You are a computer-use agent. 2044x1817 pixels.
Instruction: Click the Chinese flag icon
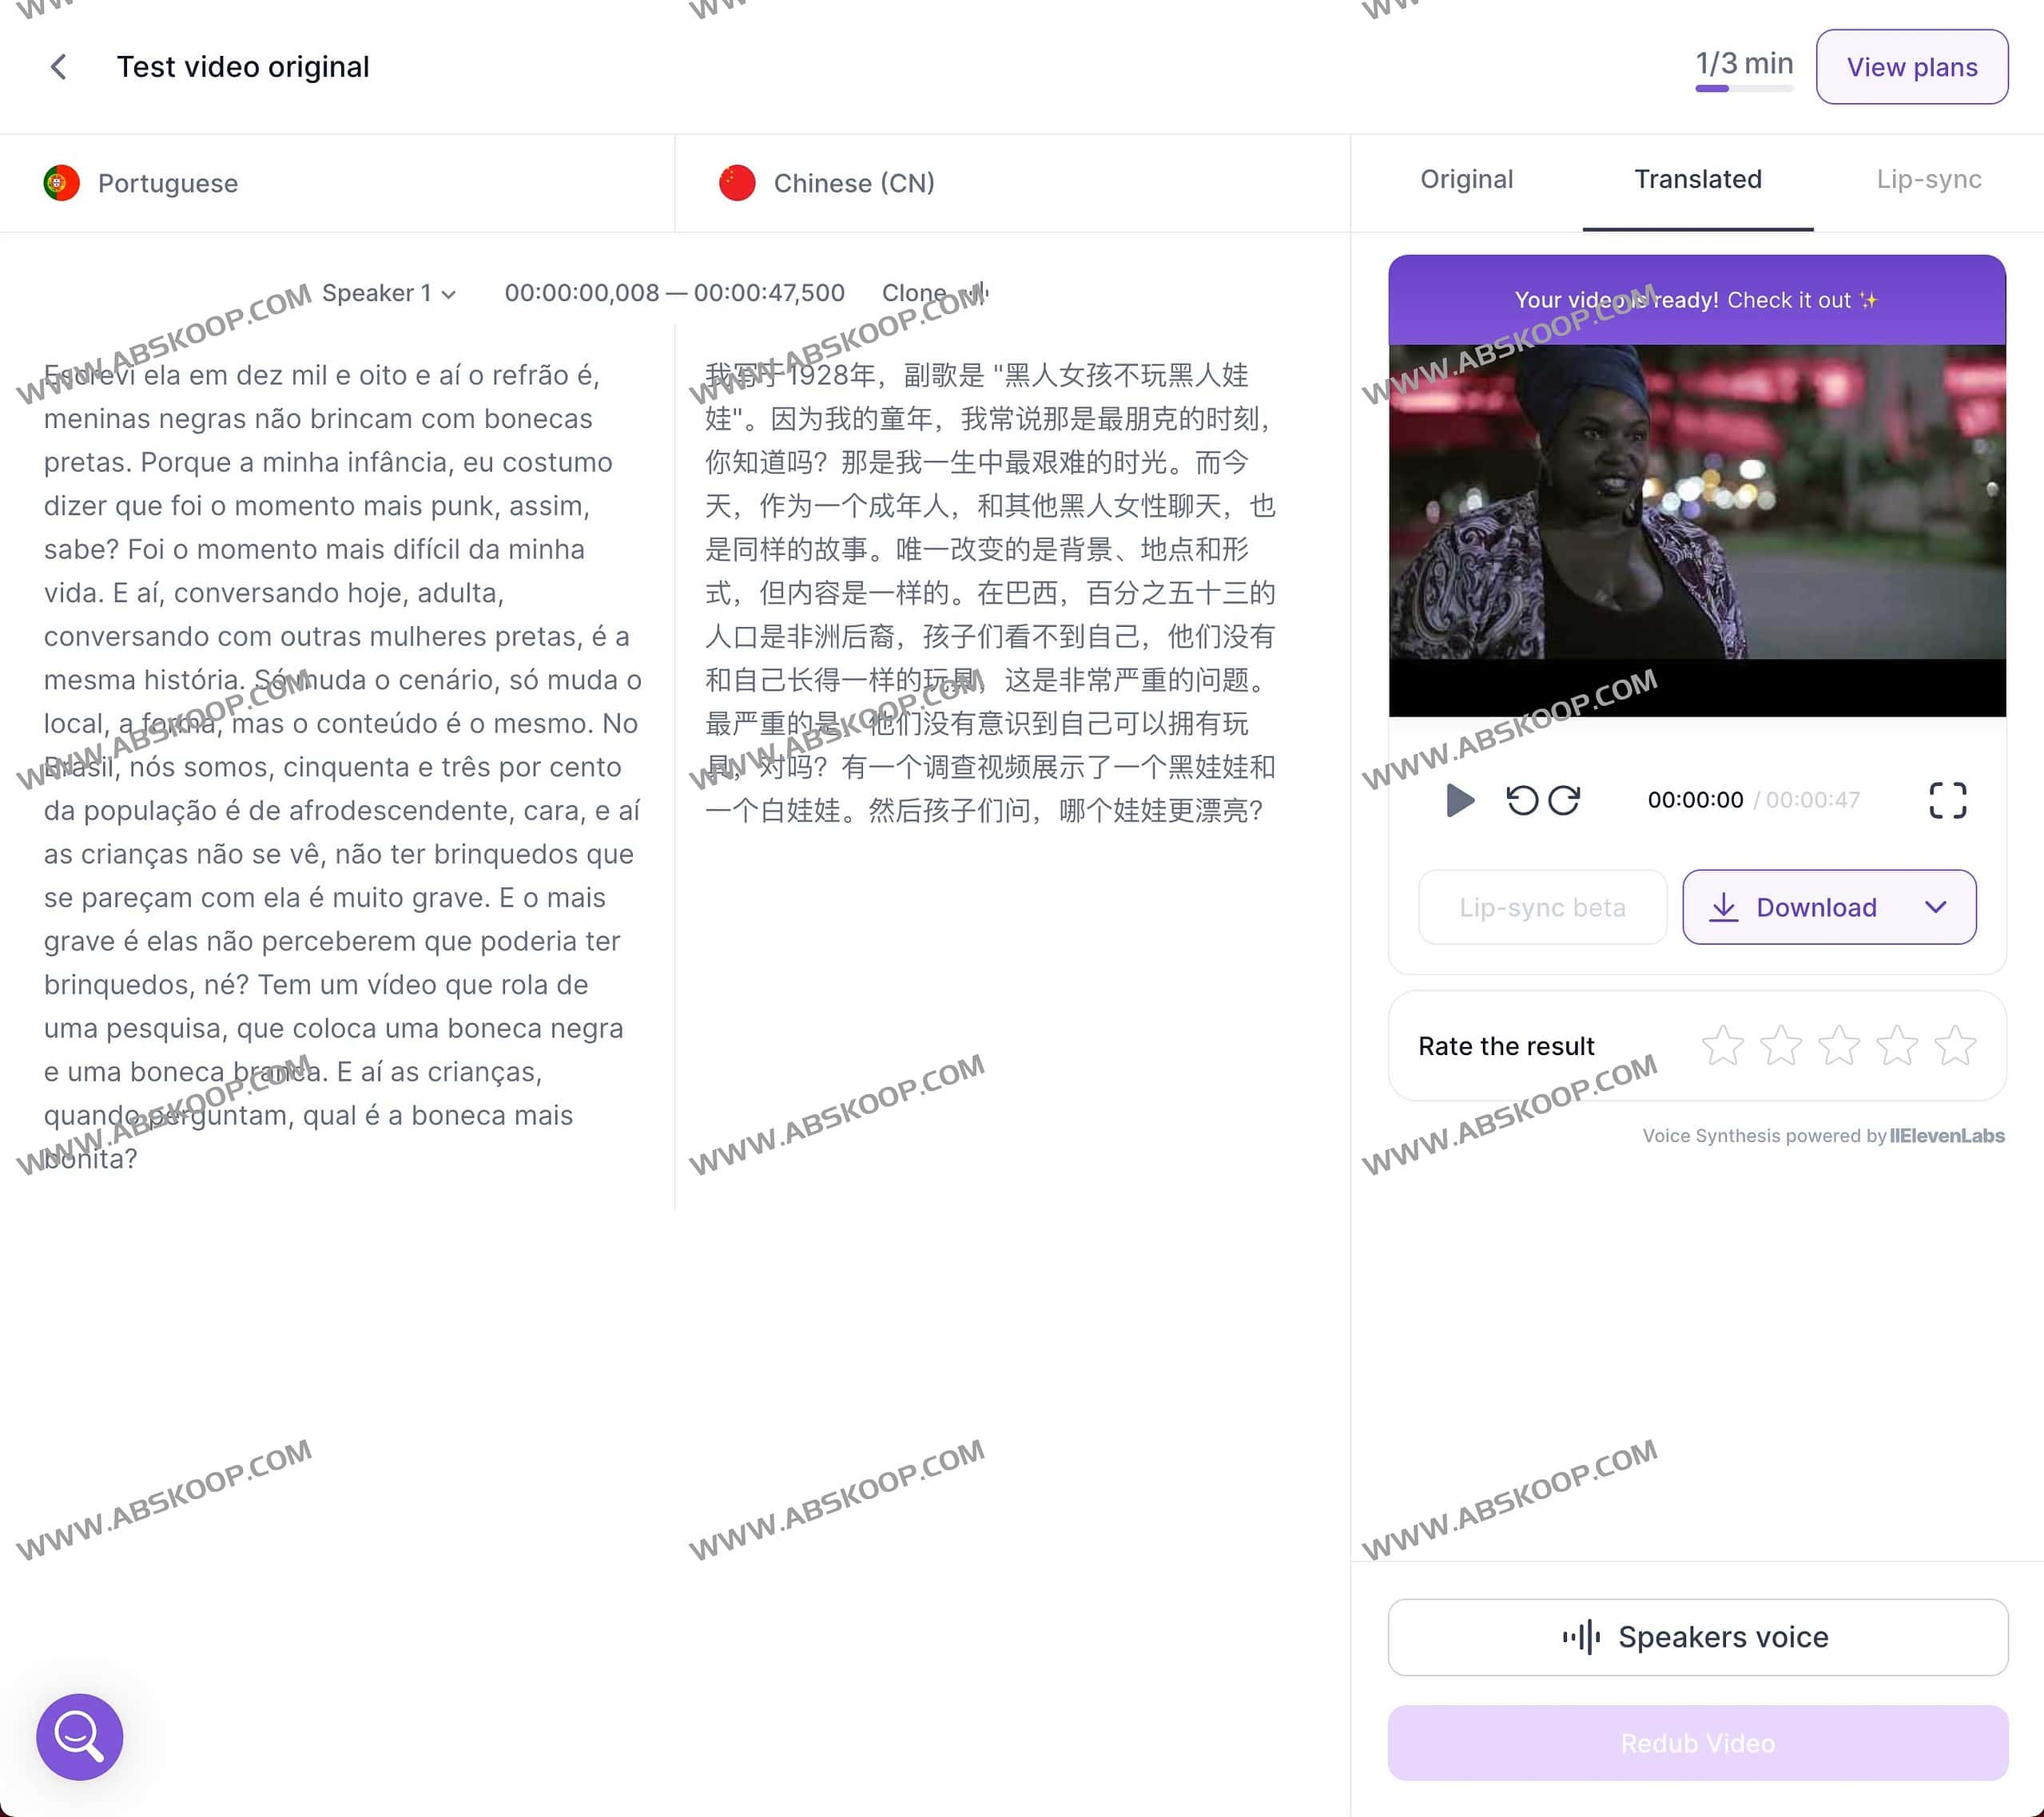[737, 182]
